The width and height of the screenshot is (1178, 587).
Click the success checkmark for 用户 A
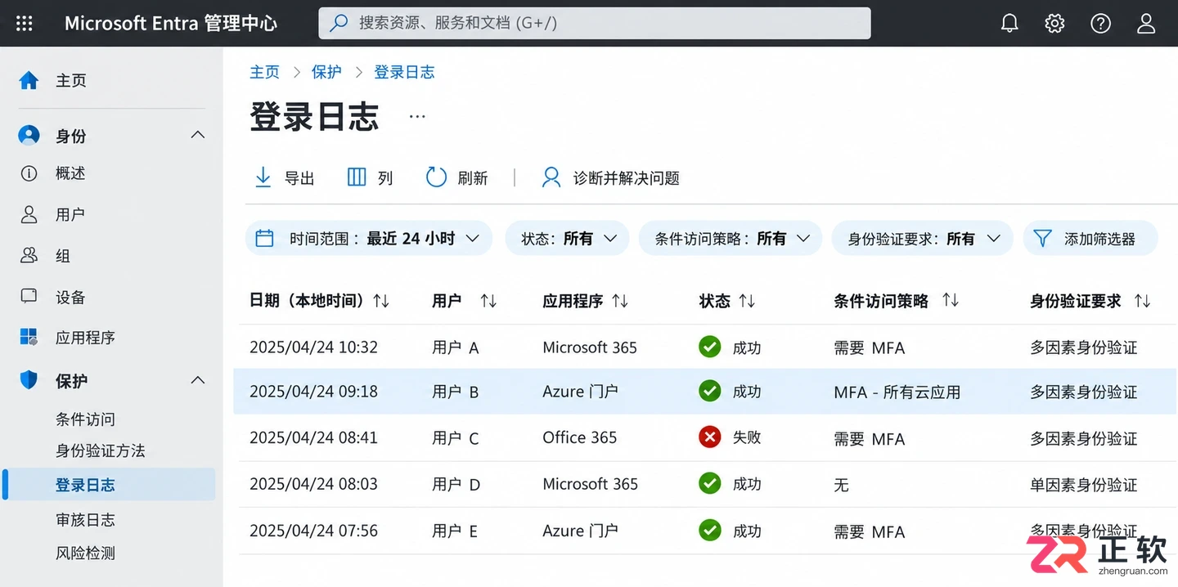pos(709,347)
